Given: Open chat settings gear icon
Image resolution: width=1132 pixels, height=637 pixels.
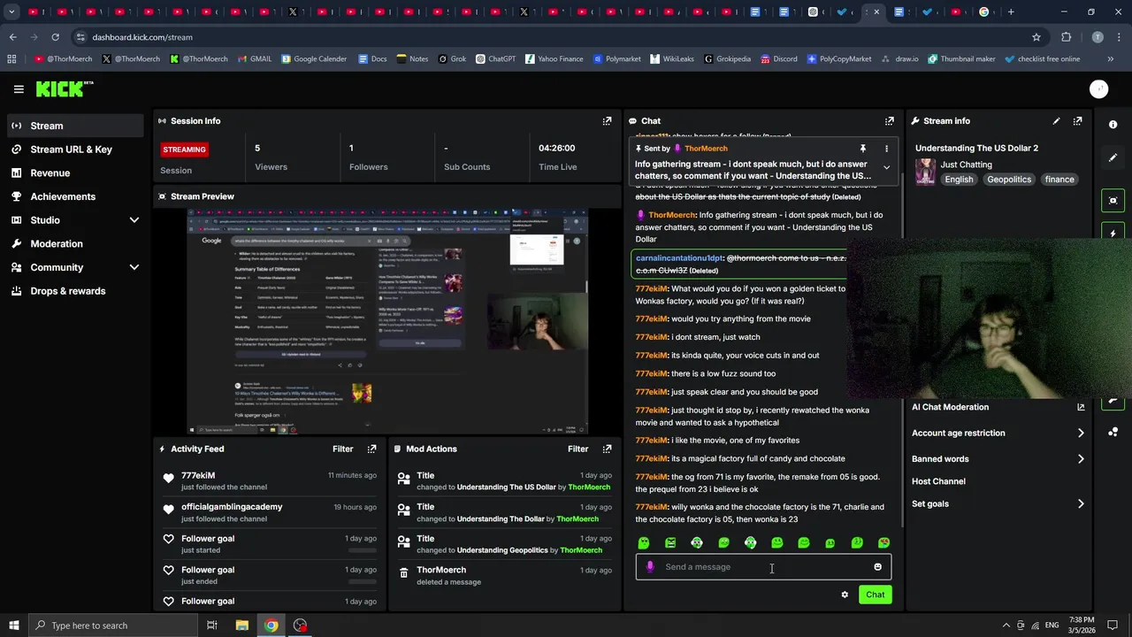Looking at the screenshot, I should tap(845, 595).
